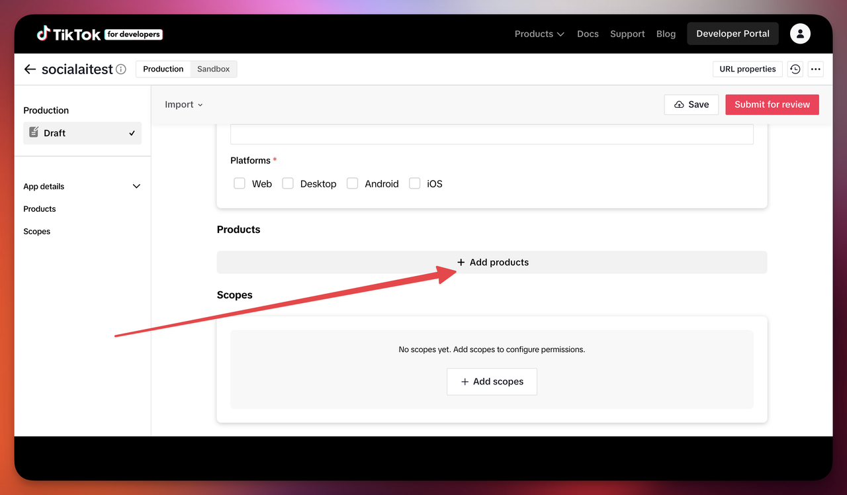The image size is (847, 495).
Task: Click Submit for review
Action: (x=772, y=105)
